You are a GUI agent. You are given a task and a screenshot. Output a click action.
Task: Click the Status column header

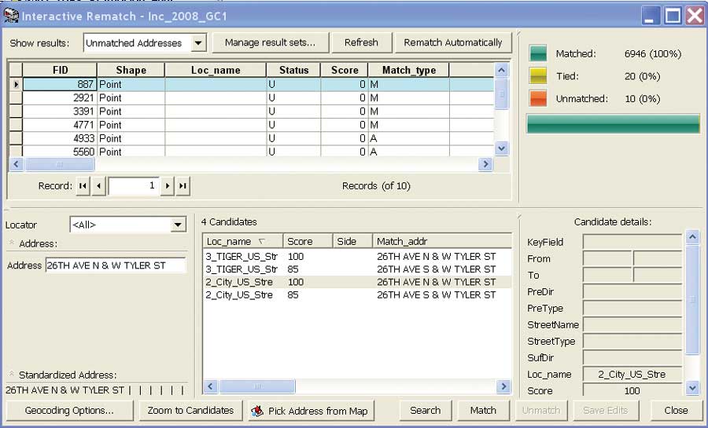[x=293, y=70]
